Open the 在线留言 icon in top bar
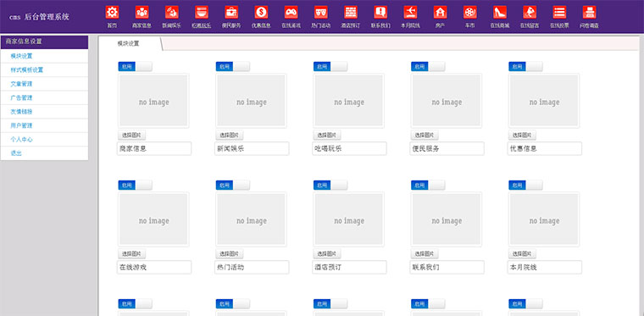Viewport: 644px width, 316px height. [530, 13]
